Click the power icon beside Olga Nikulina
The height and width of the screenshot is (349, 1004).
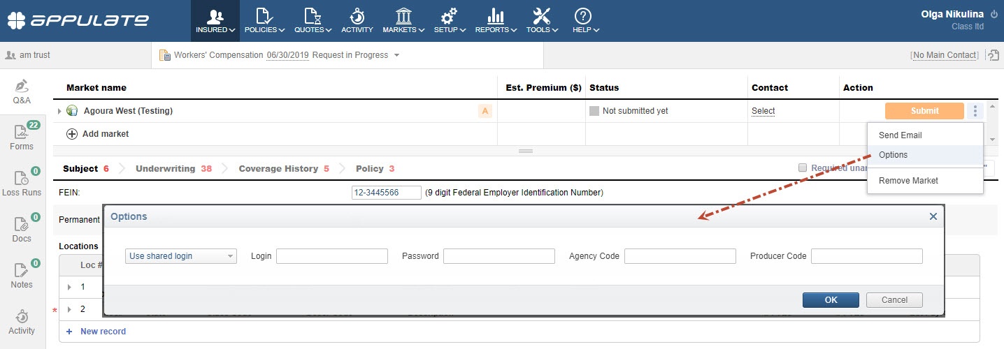tap(994, 14)
